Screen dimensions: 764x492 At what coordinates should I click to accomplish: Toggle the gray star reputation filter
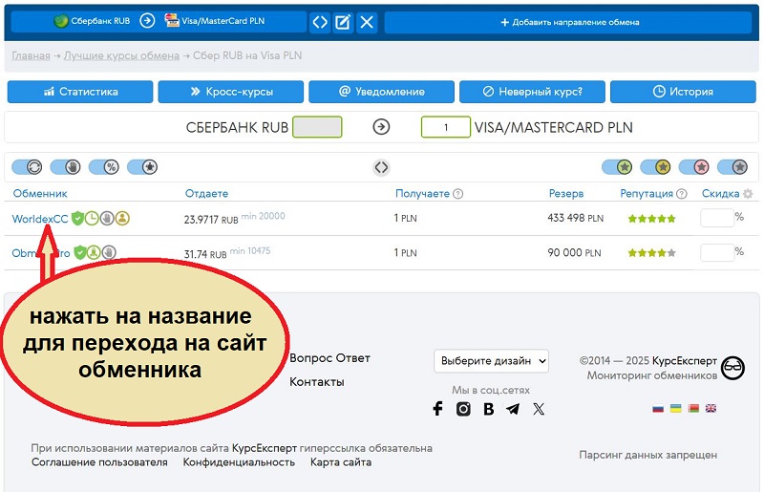tap(732, 167)
